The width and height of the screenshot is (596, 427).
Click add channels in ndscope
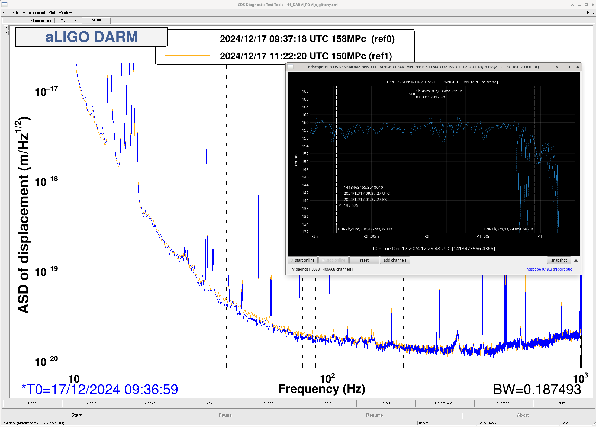coord(395,260)
